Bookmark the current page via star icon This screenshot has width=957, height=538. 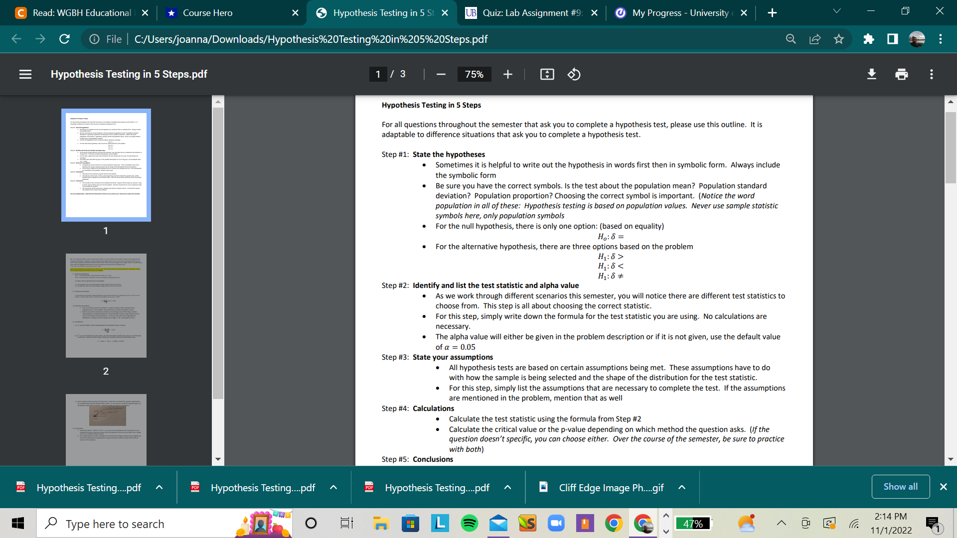(x=839, y=39)
